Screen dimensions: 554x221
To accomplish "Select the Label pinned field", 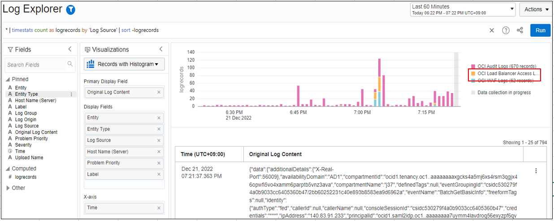I will click(21, 107).
